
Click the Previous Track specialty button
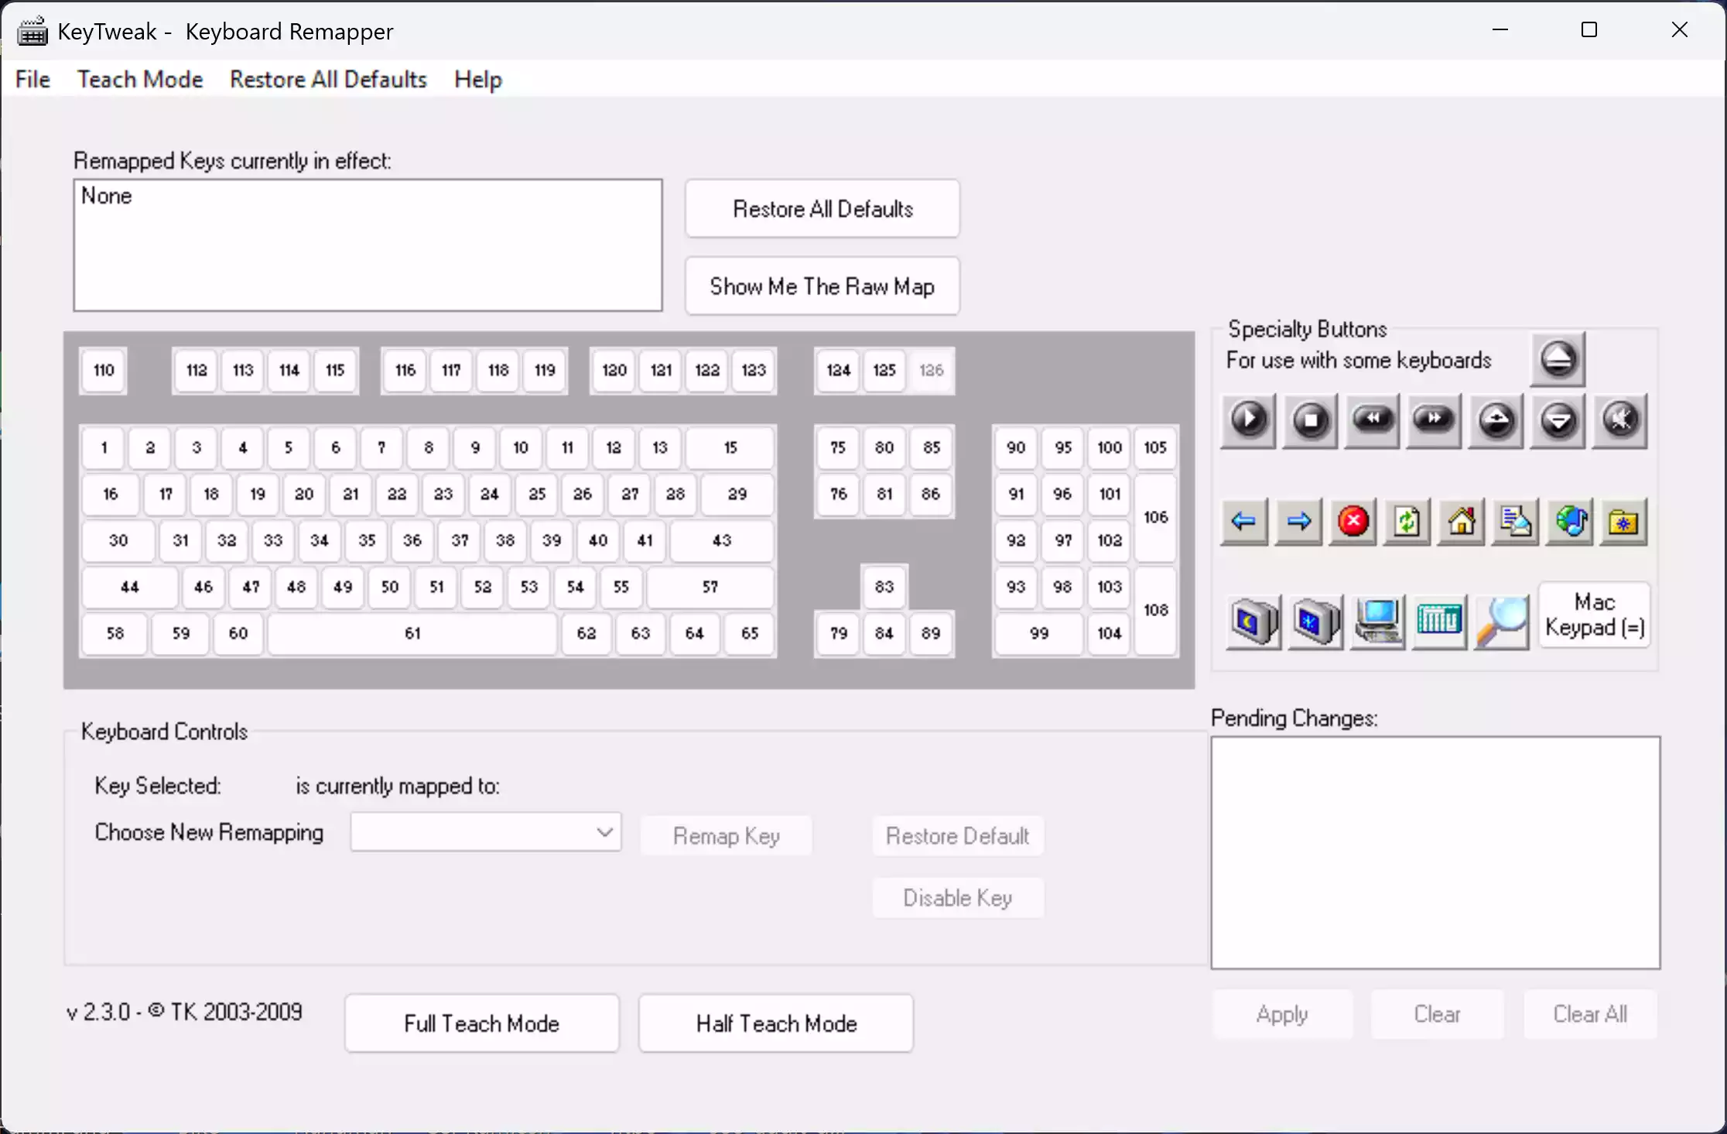click(1371, 421)
